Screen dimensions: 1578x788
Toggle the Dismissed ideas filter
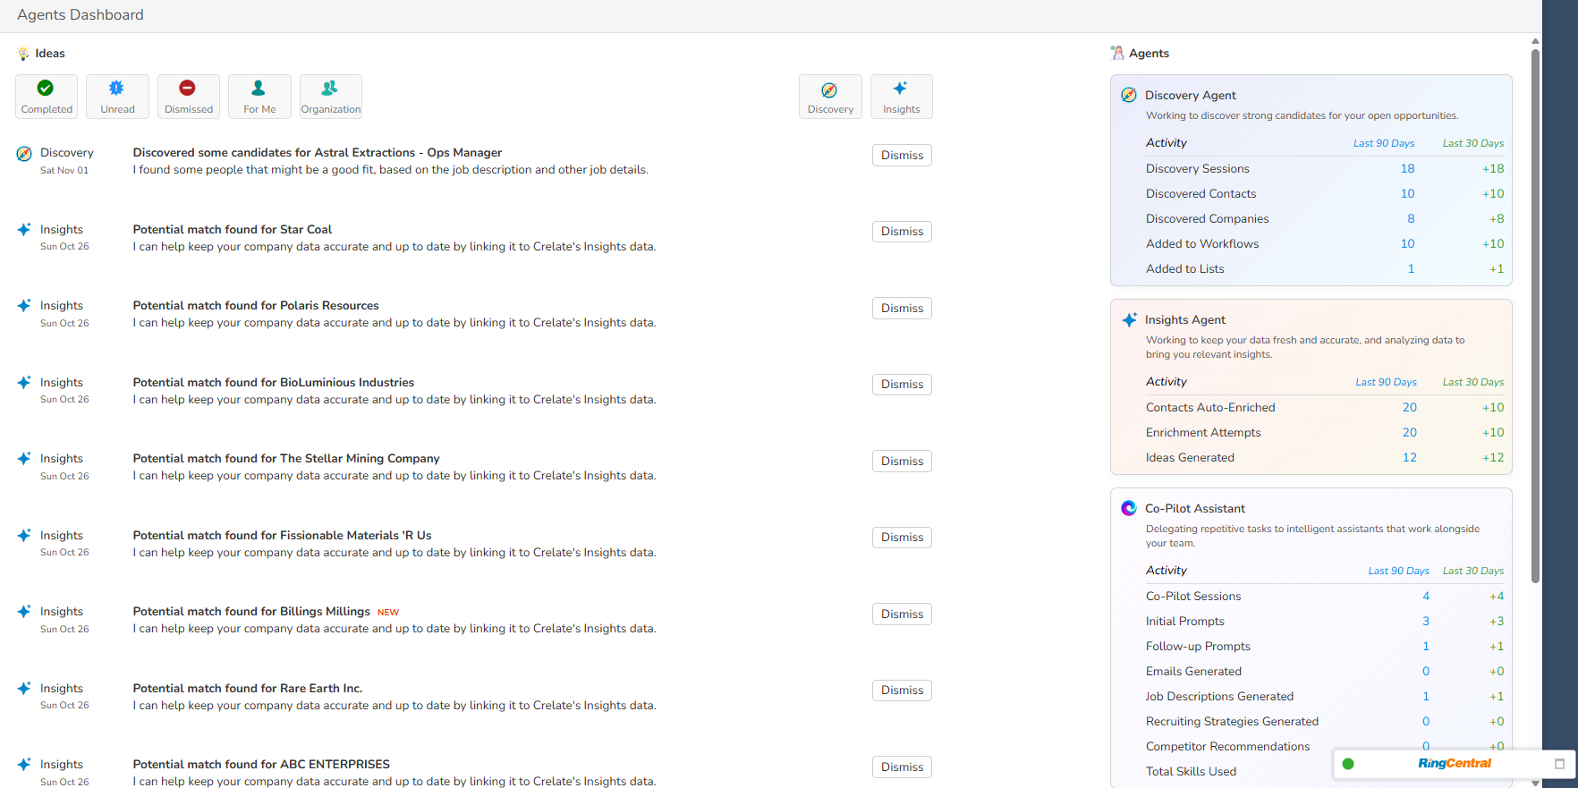click(x=189, y=97)
